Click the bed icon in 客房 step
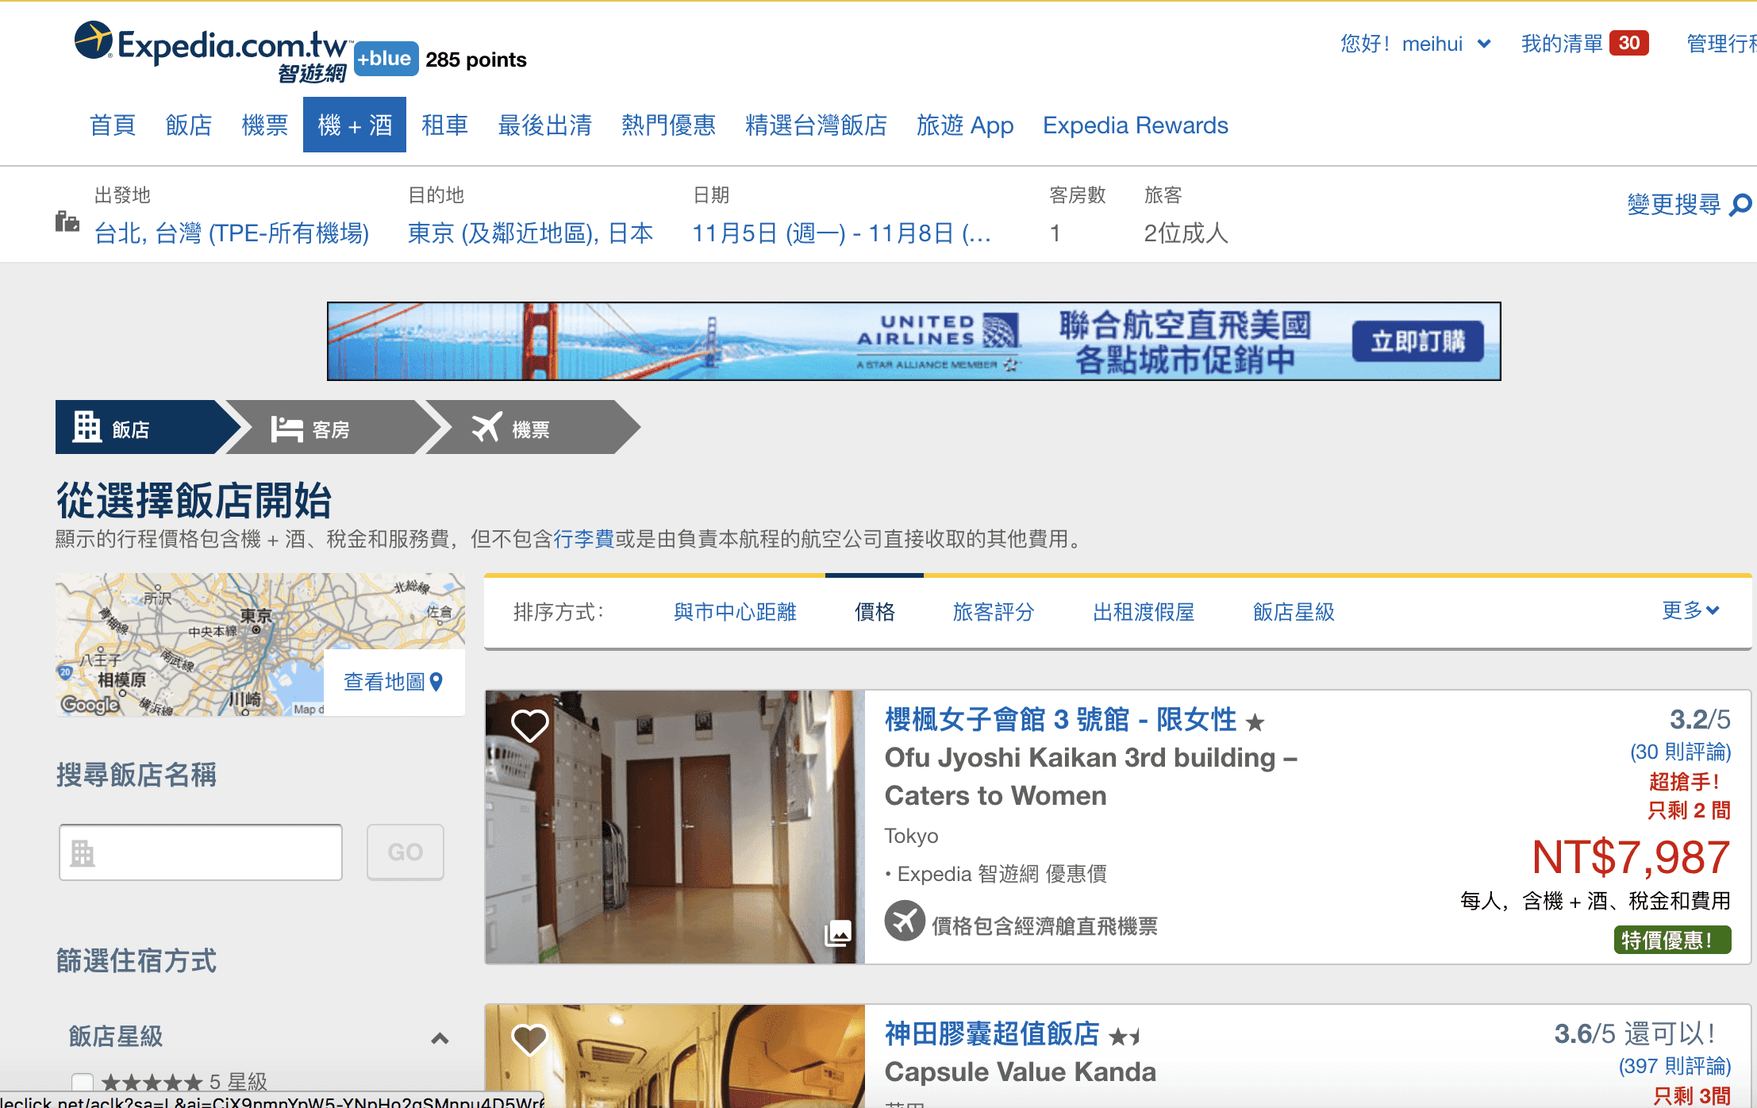Screen dimensions: 1757x1108 pos(286,429)
